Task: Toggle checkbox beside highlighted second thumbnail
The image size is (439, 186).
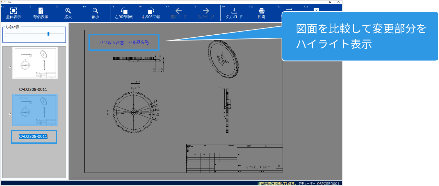Action: click(x=10, y=114)
